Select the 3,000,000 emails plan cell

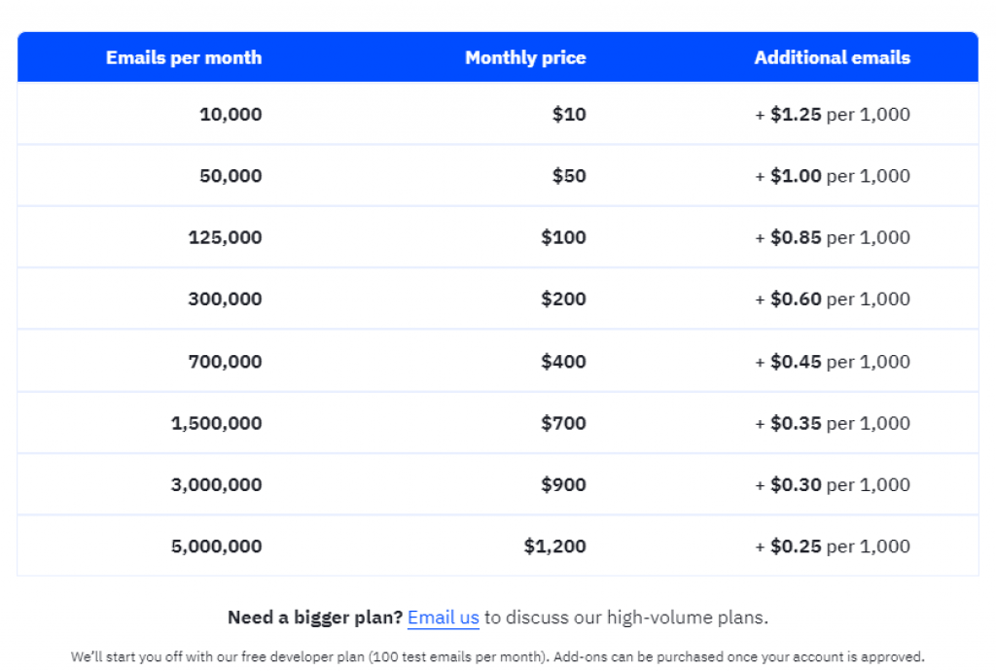216,485
